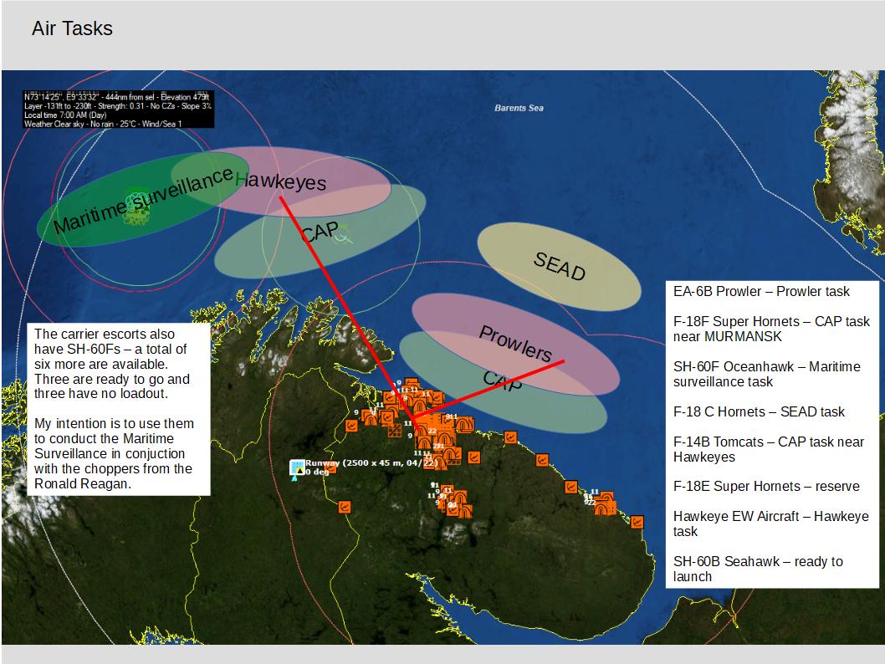Click the Hawkeye EW Aircraft task entry

tap(770, 524)
